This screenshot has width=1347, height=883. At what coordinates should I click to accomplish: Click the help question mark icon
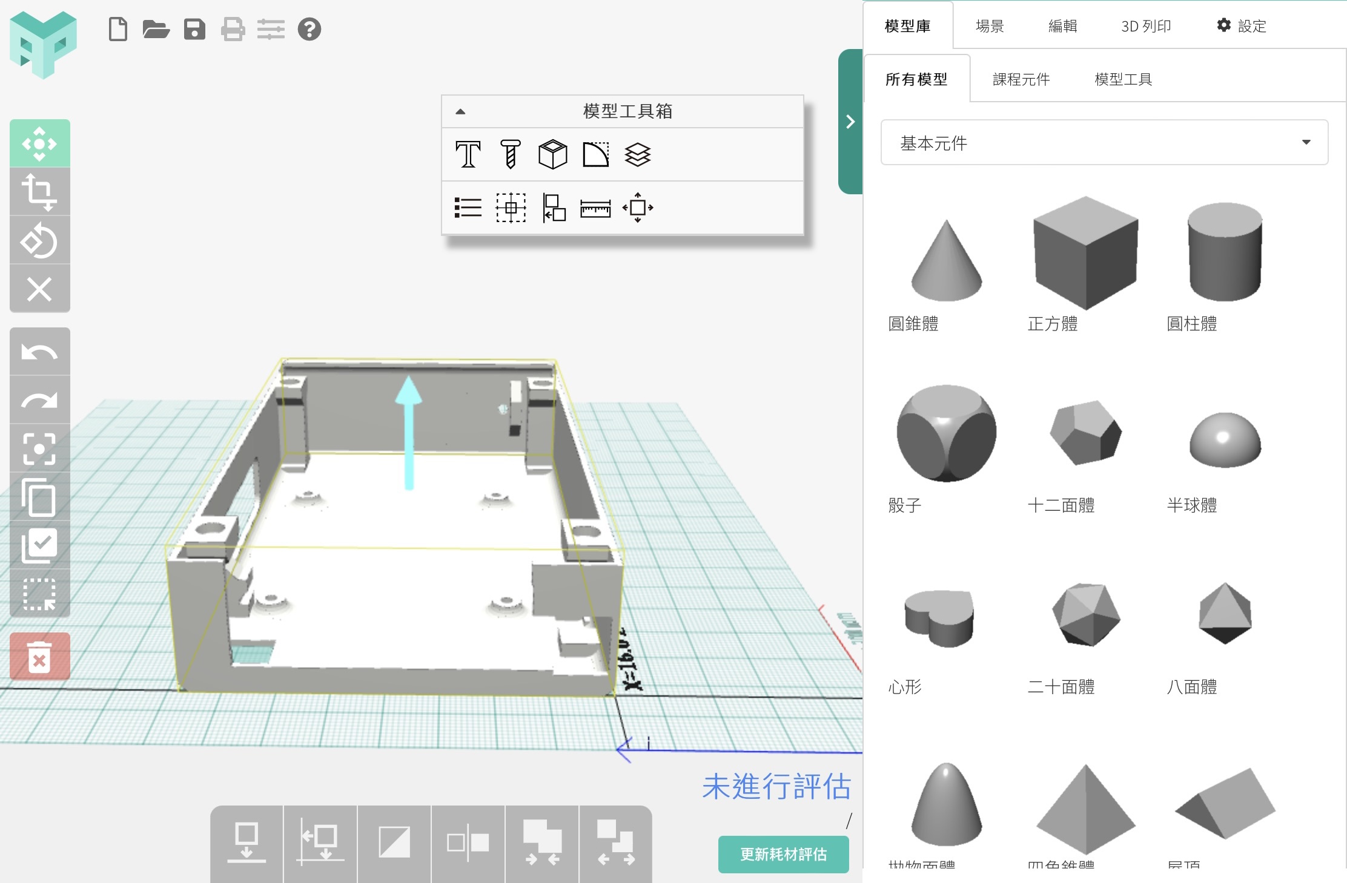click(x=309, y=29)
